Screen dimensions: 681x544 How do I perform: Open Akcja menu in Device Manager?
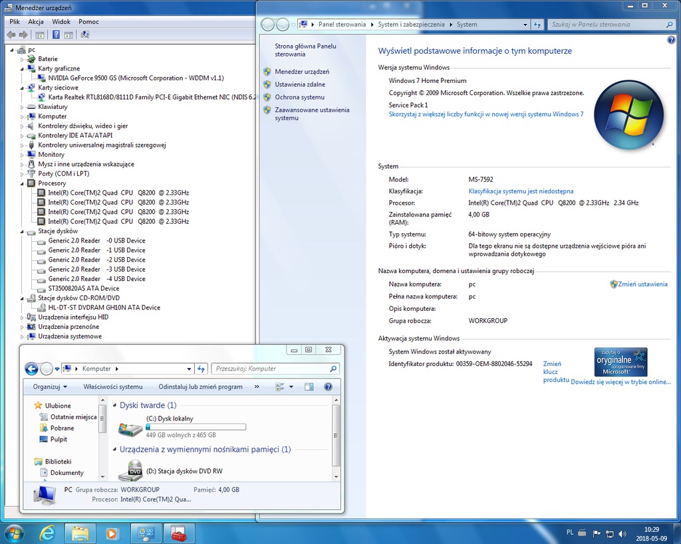pyautogui.click(x=36, y=22)
